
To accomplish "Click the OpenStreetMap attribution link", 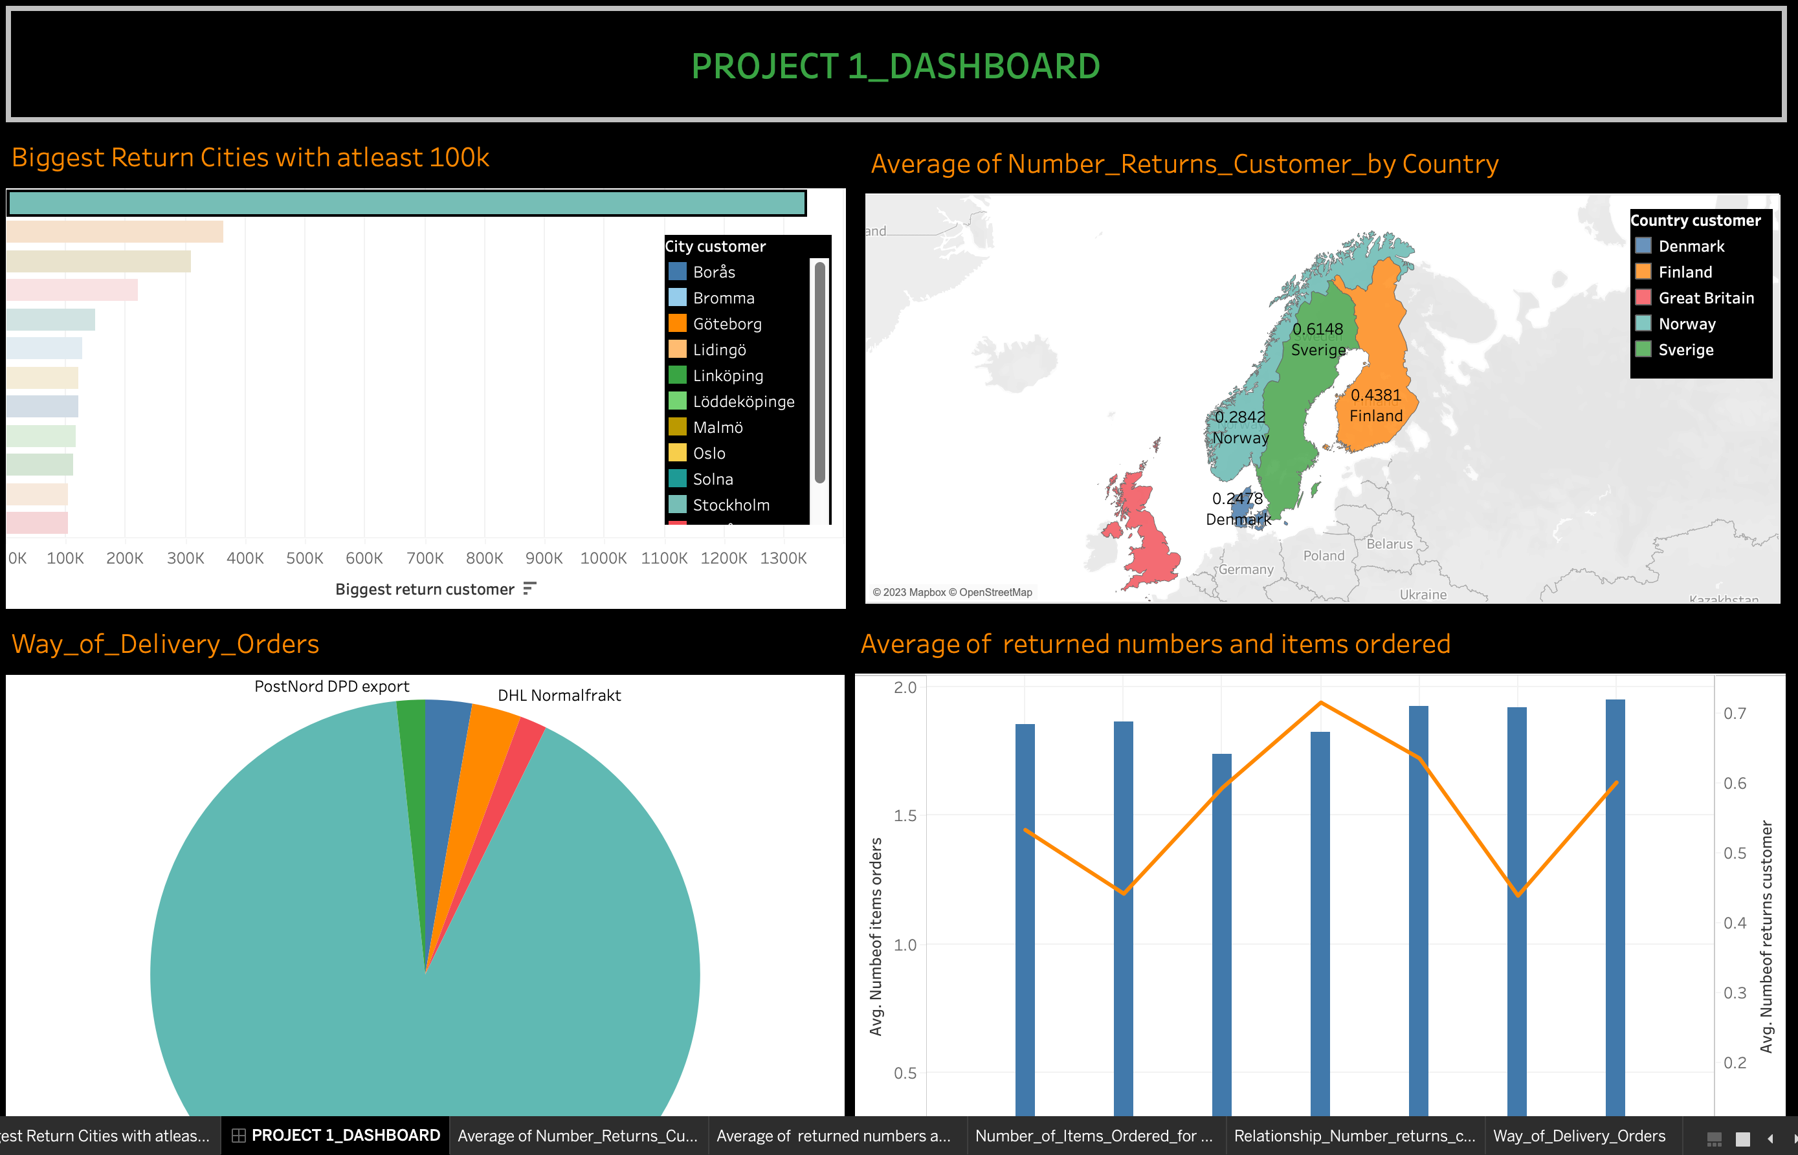I will point(995,593).
